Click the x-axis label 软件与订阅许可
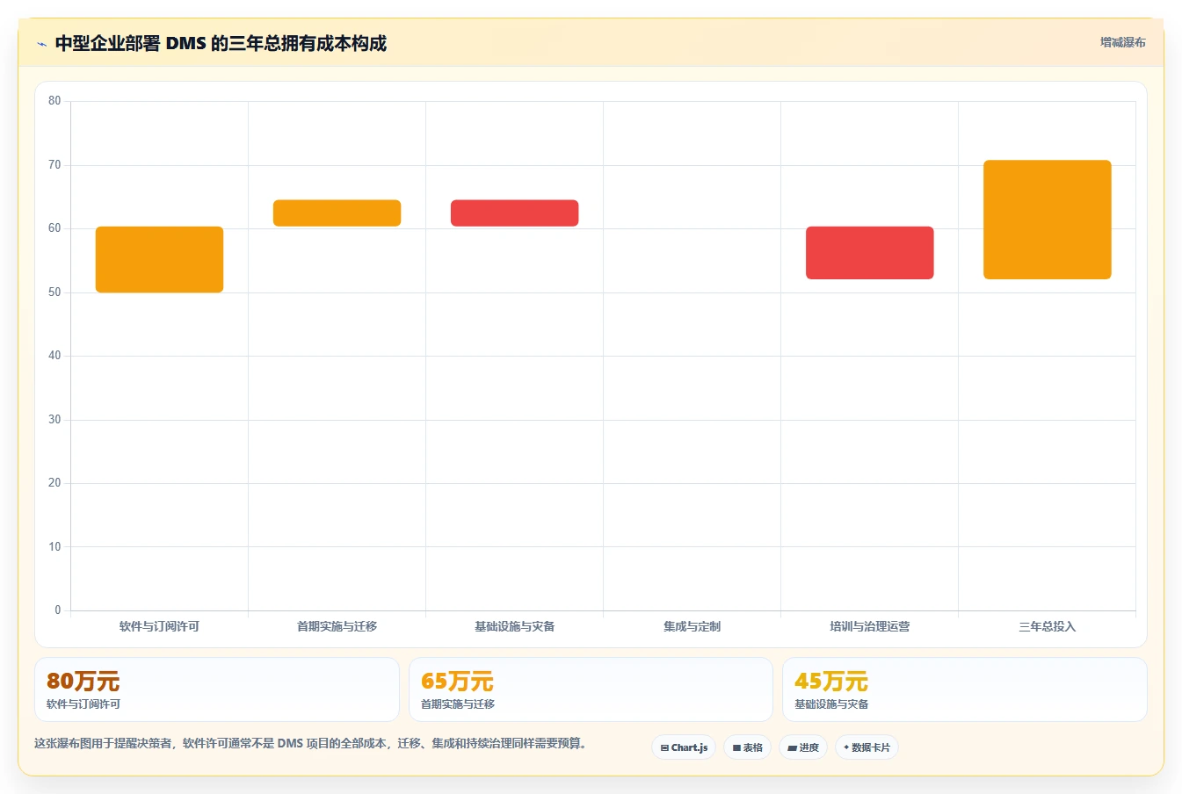 coord(159,626)
